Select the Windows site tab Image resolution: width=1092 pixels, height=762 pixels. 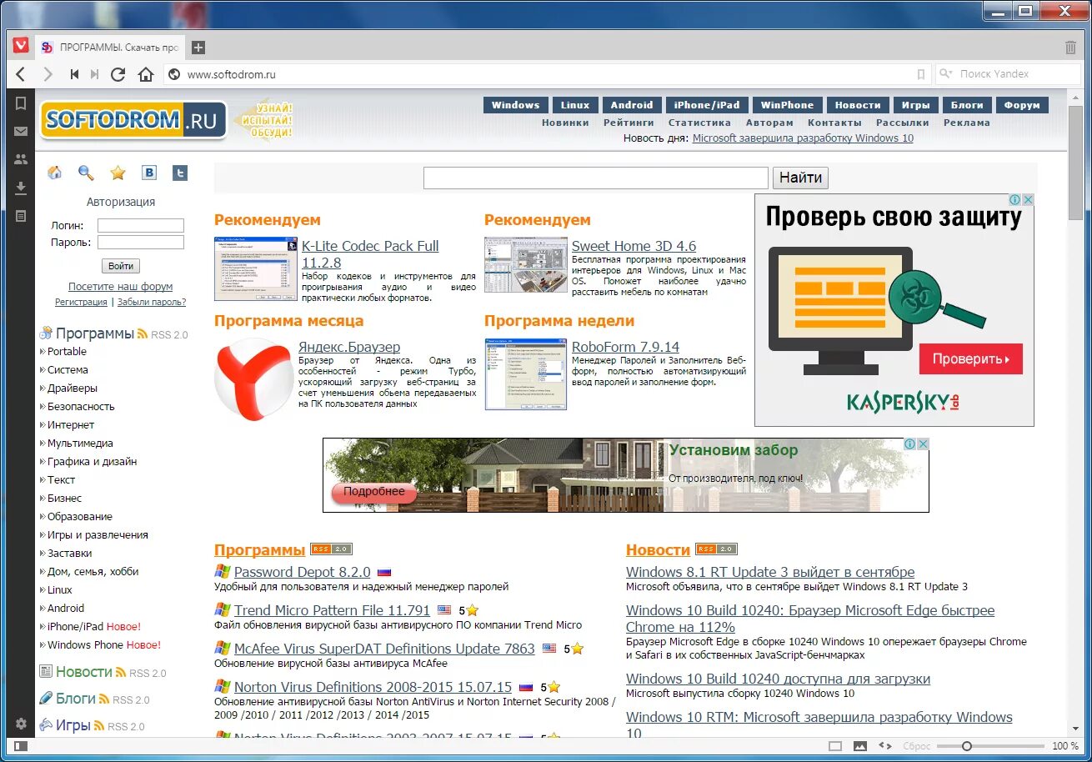(x=515, y=105)
